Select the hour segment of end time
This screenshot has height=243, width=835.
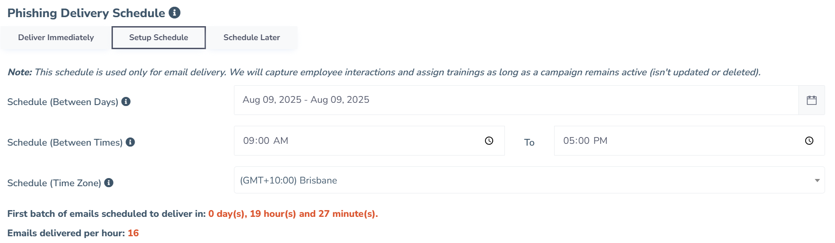coord(569,141)
